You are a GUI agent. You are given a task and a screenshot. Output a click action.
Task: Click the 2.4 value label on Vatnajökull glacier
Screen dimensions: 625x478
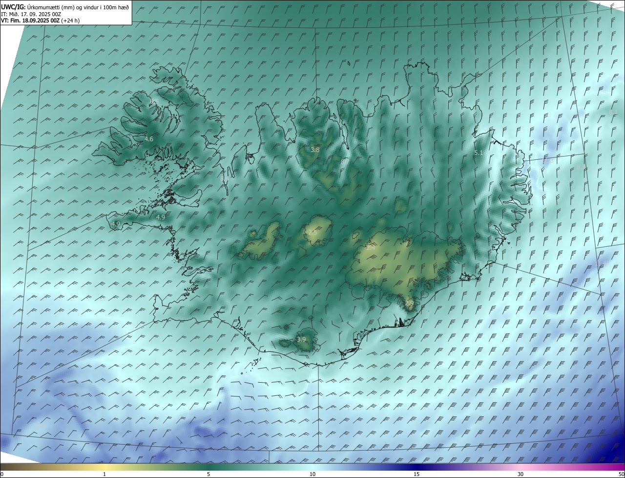click(371, 248)
